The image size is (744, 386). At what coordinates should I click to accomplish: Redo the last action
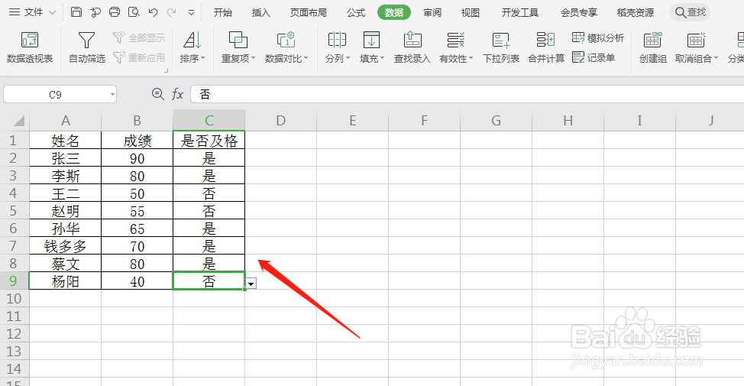point(171,12)
